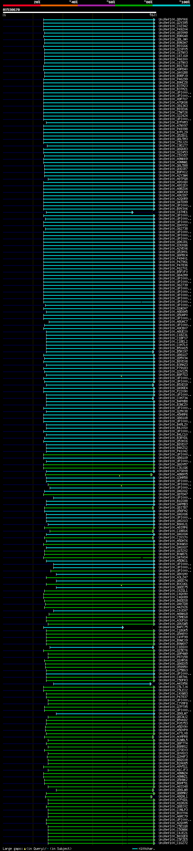Screen dimensions: 193x851
Task: Open hit UniRef100_C0Z342
Action: coord(173,26)
